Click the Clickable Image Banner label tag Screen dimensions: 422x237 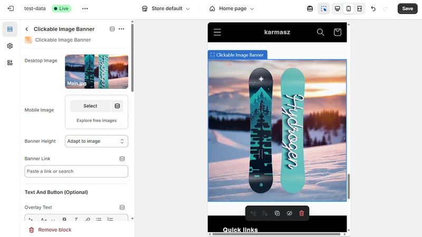pos(237,55)
